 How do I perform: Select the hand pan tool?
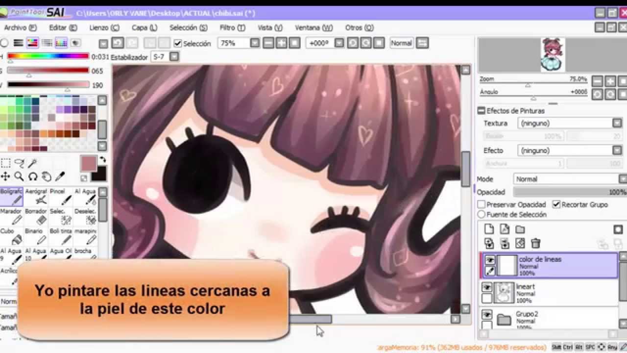(47, 176)
